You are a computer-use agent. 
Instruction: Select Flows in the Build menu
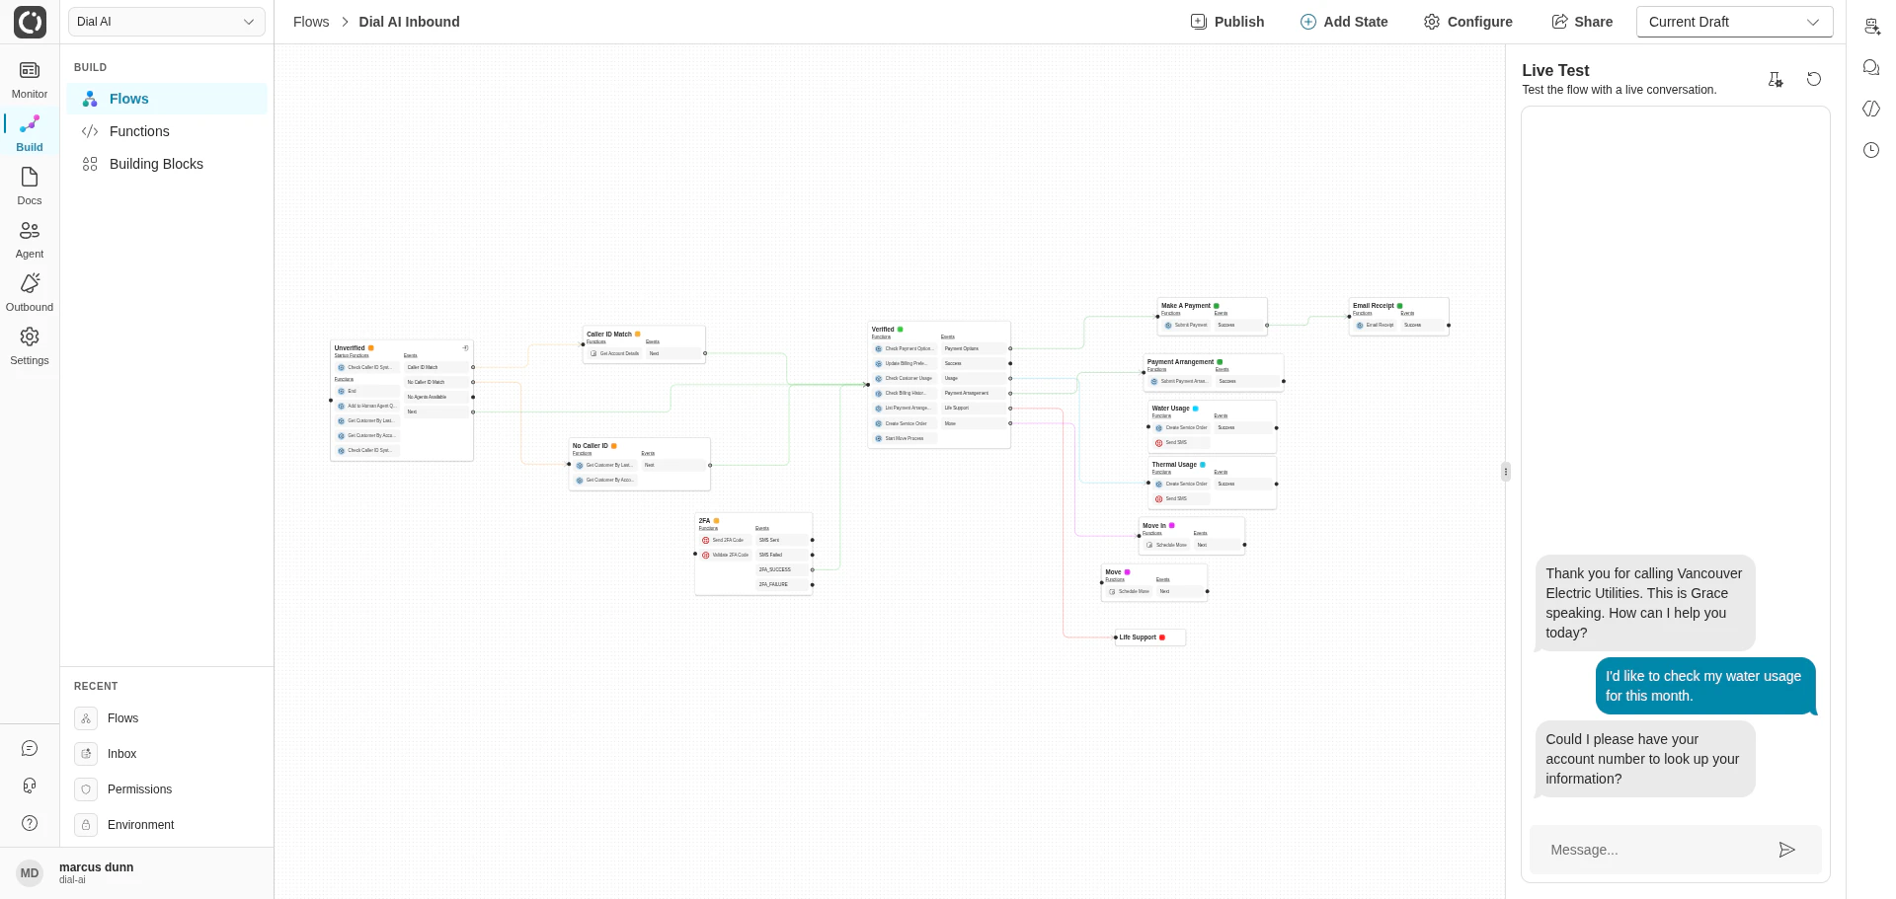(167, 99)
